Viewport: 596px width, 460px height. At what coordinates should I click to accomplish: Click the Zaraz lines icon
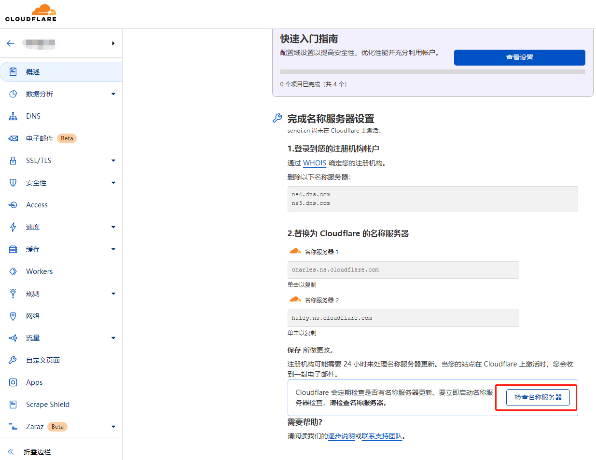(13, 427)
